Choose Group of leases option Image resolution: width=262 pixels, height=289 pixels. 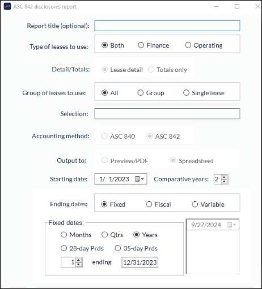[151, 93]
